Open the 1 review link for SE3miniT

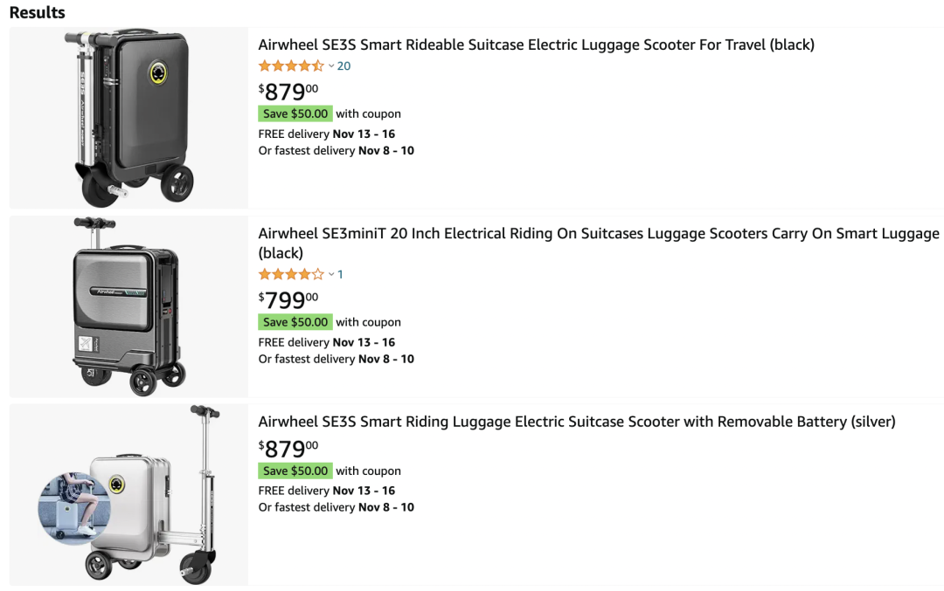coord(340,275)
